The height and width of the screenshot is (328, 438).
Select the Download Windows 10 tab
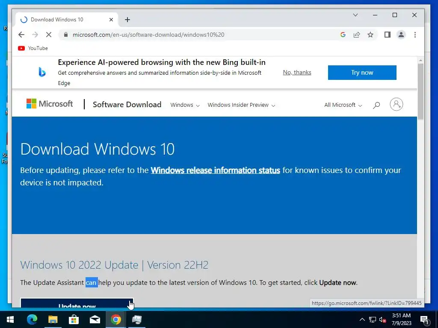66,20
